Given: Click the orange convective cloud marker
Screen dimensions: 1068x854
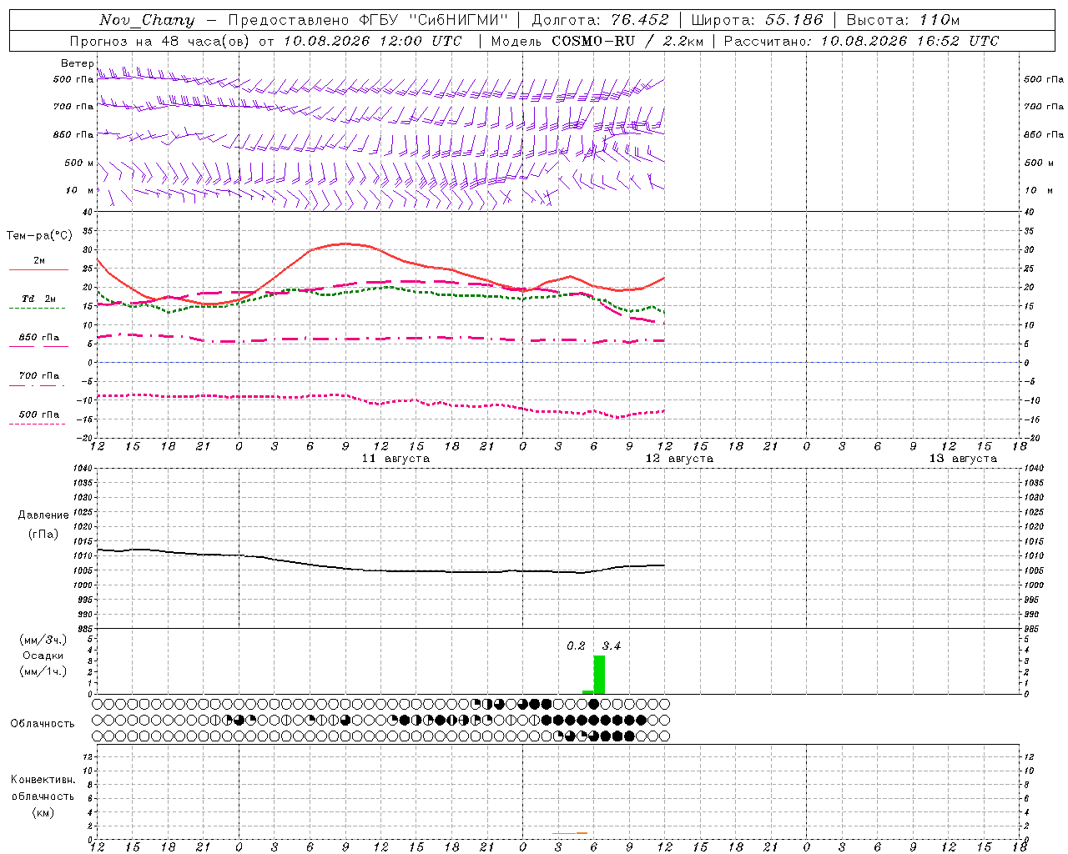Looking at the screenshot, I should point(582,833).
